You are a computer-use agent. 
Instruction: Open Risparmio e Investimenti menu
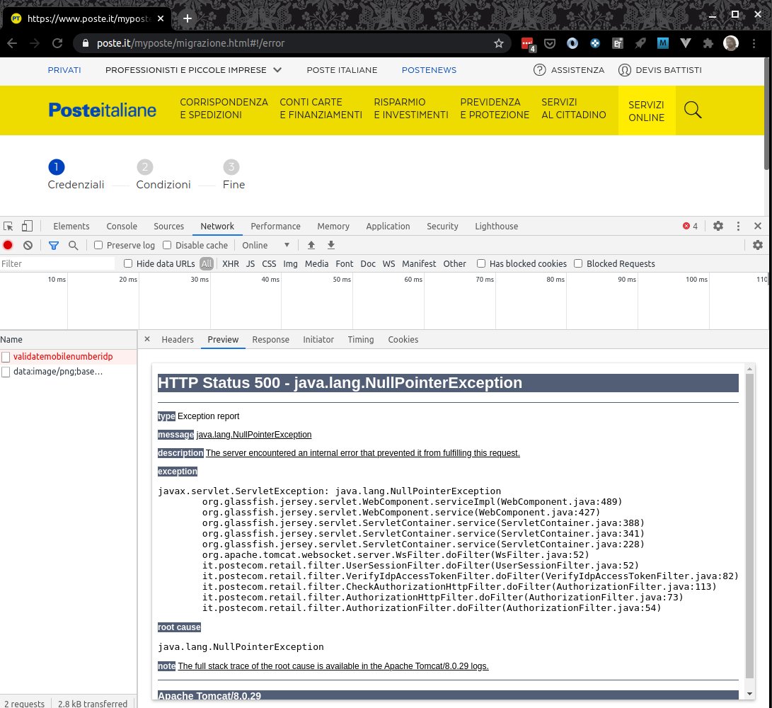[411, 108]
